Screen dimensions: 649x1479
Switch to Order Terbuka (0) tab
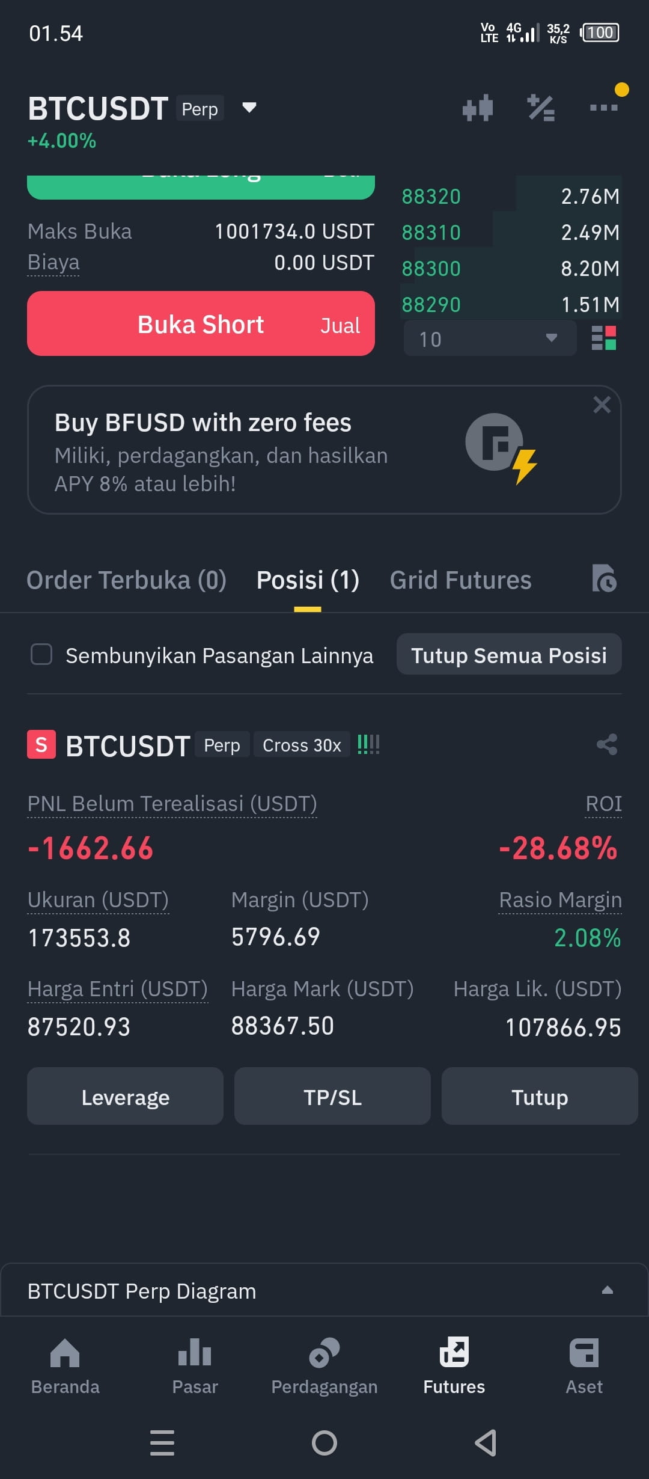[x=126, y=580]
